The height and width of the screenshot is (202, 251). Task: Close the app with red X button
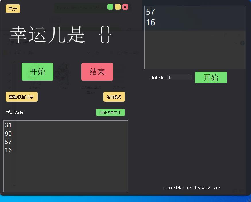(x=125, y=7)
